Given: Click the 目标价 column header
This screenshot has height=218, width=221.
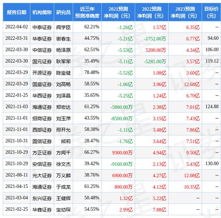Looking at the screenshot, I should click(x=211, y=12).
